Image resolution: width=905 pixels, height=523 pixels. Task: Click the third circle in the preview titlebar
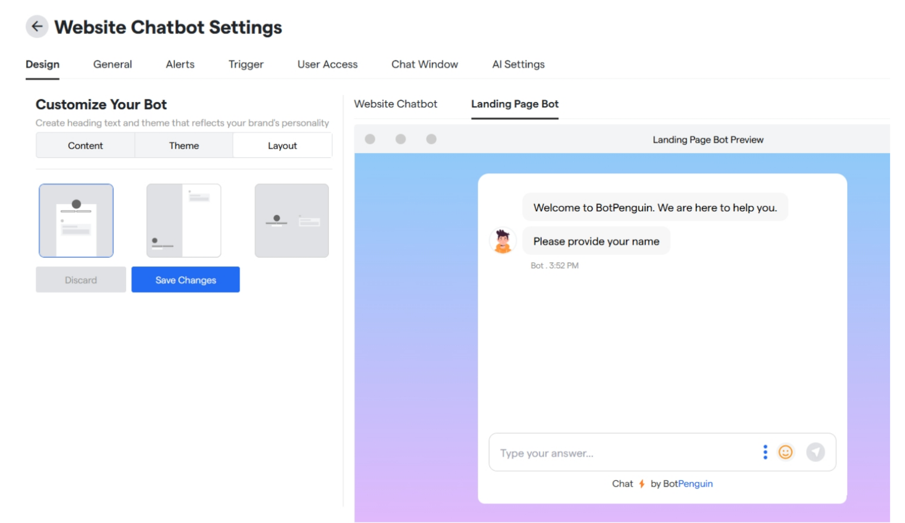click(431, 139)
